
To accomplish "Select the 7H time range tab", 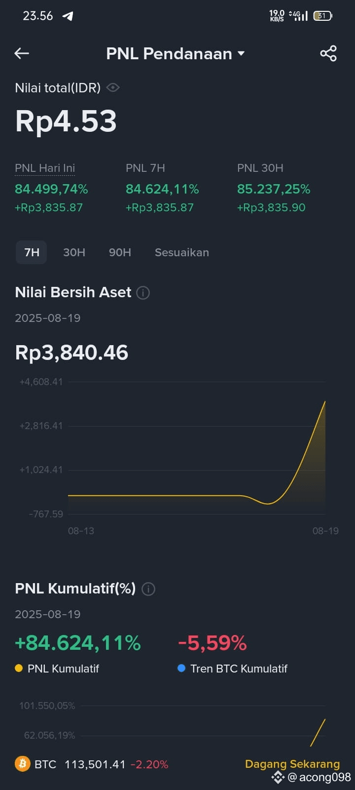I will pos(32,252).
